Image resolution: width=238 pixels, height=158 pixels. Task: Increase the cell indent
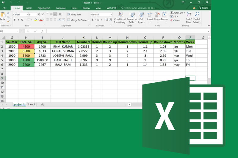click(x=64, y=20)
